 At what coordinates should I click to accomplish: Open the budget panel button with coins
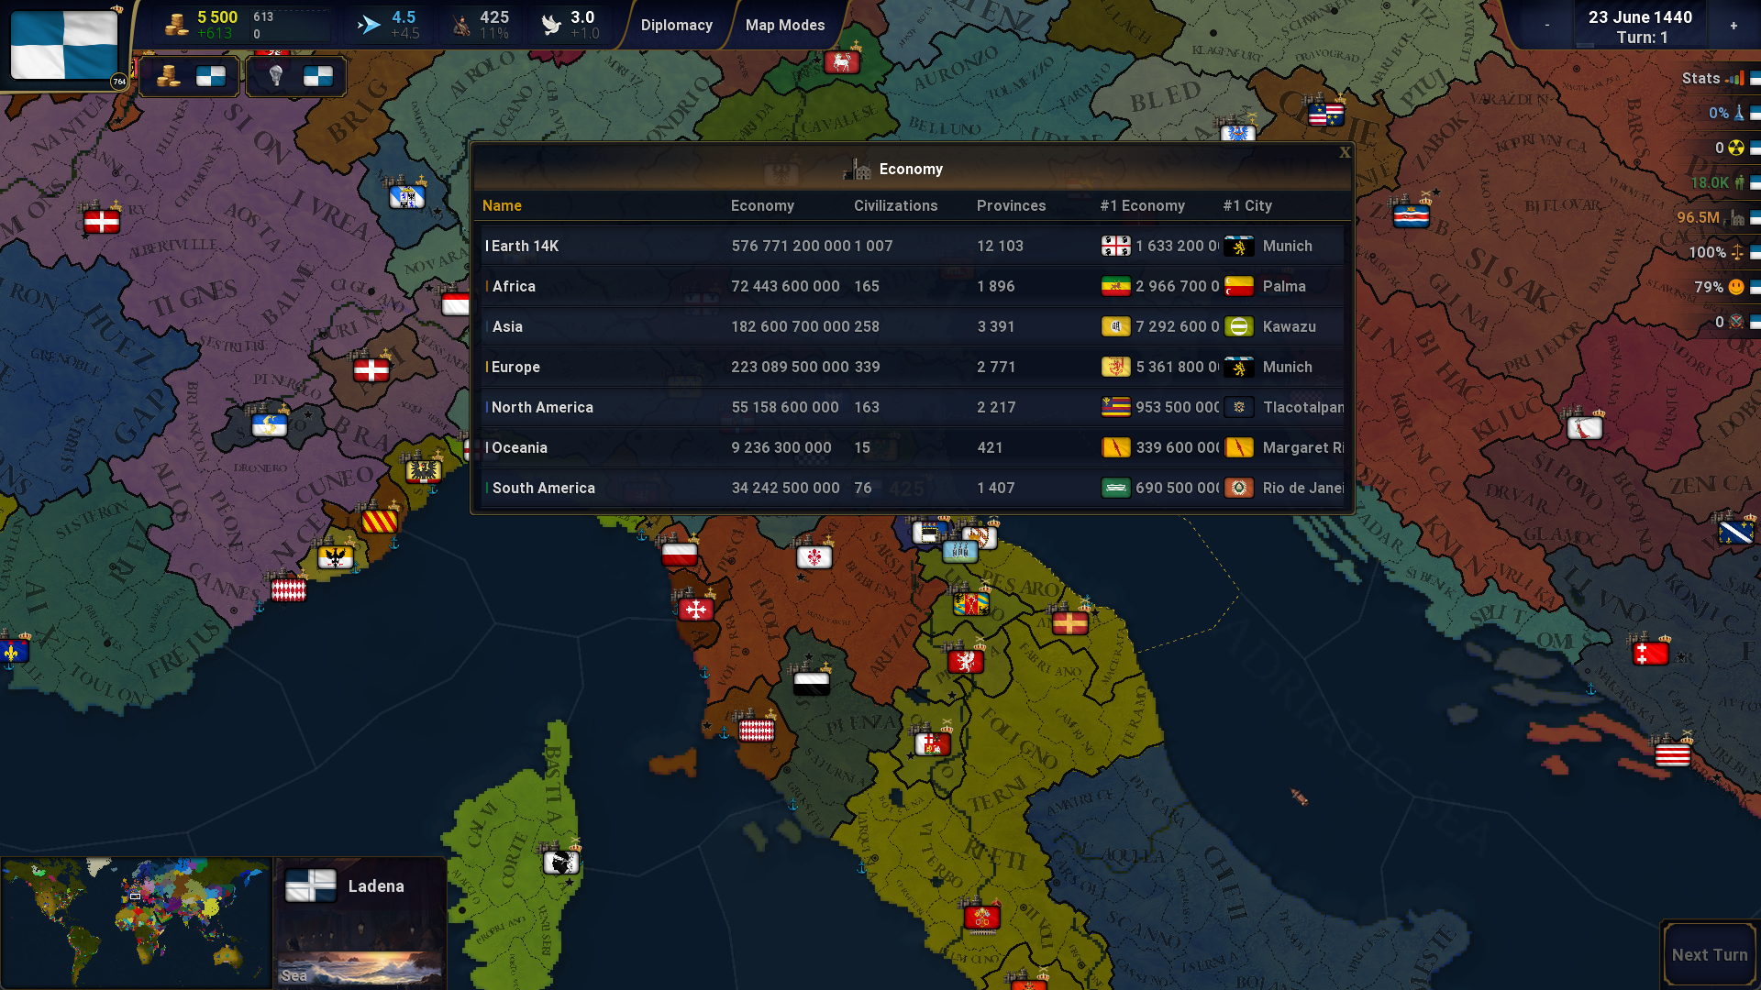tap(189, 76)
